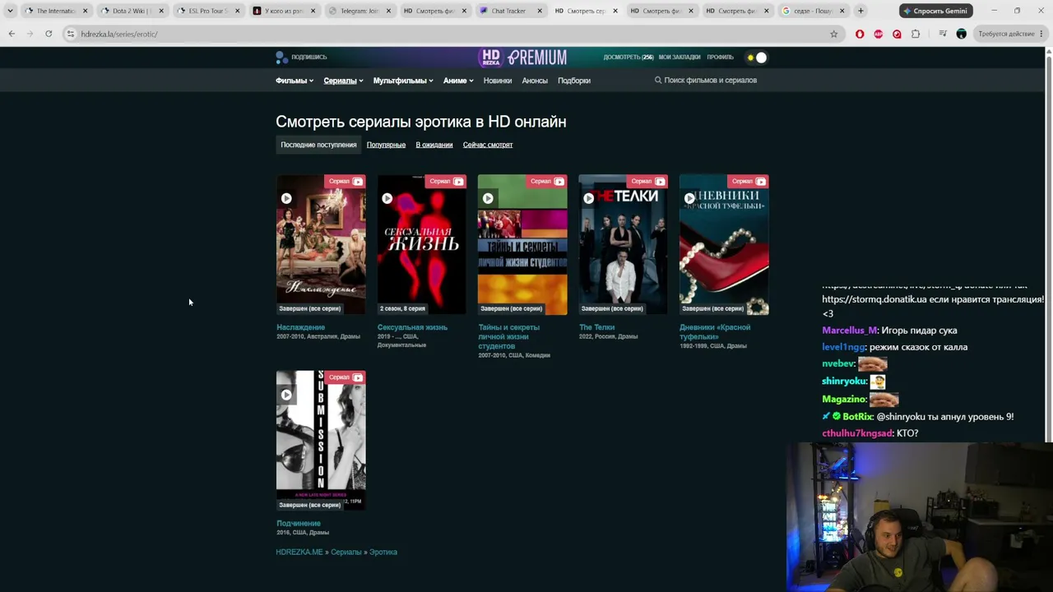Click the Сериал badge on Дневники poster
1053x592 pixels.
[748, 181]
